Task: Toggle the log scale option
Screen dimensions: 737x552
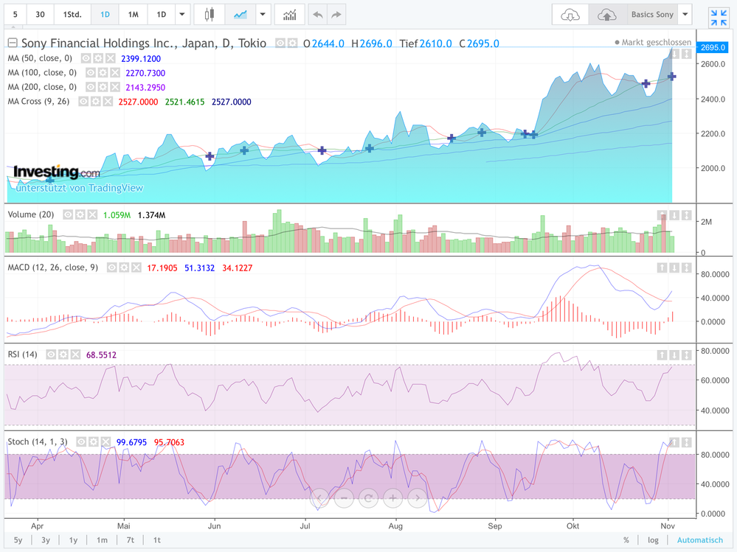Action: 653,540
